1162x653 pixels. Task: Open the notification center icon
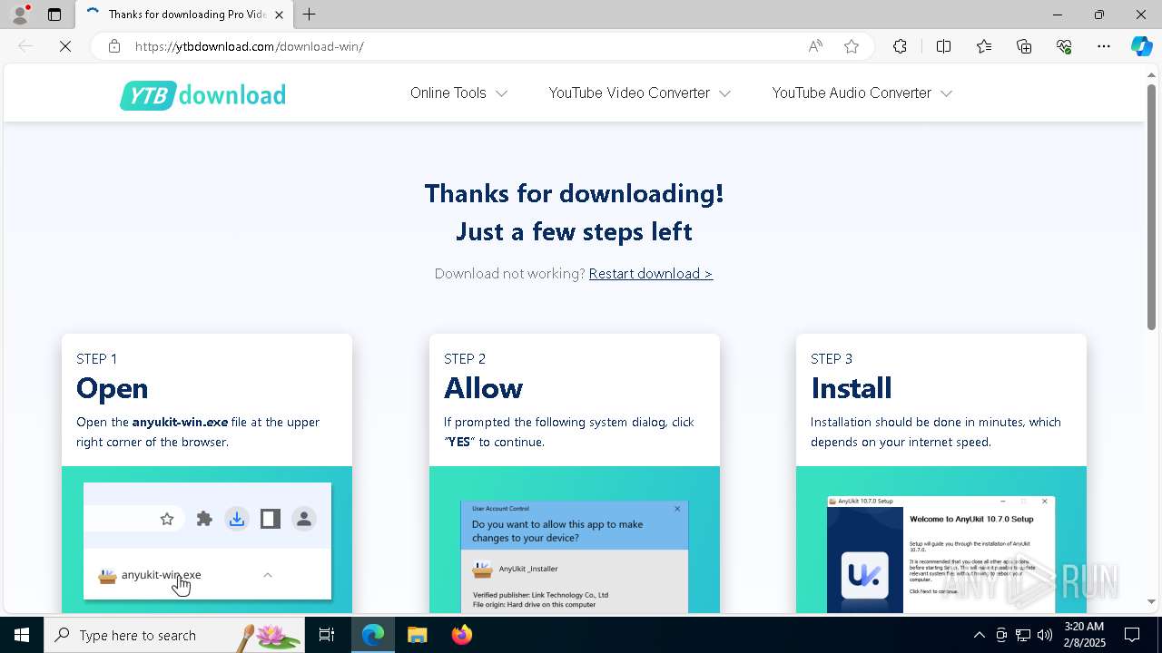pyautogui.click(x=1133, y=635)
